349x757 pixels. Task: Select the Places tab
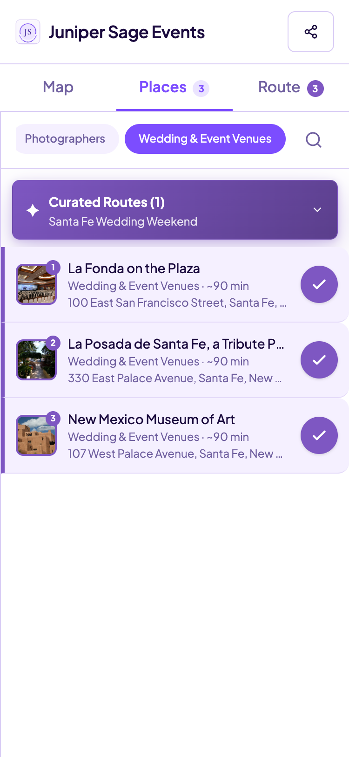pos(174,87)
